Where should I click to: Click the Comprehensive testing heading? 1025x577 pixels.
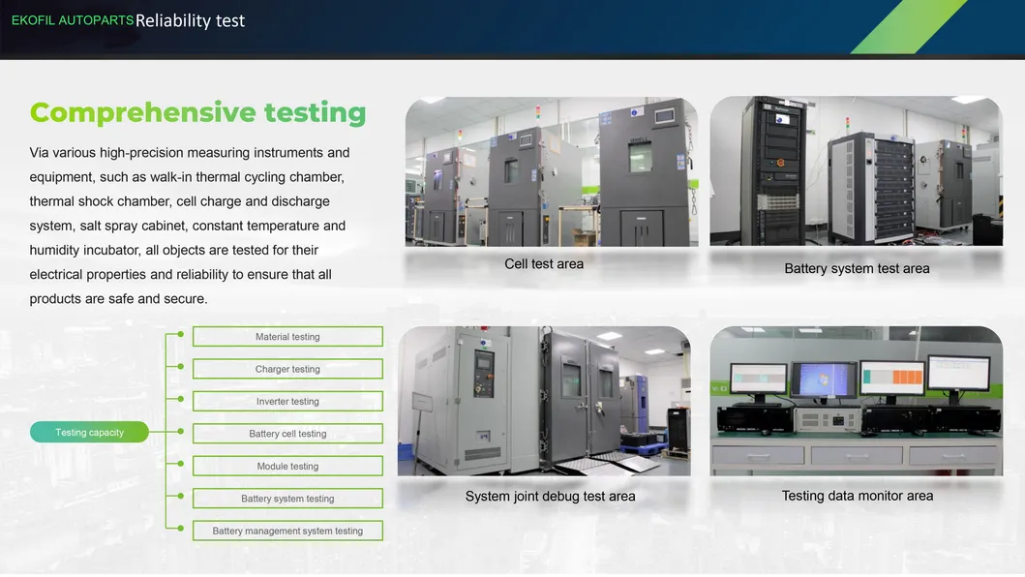point(198,113)
